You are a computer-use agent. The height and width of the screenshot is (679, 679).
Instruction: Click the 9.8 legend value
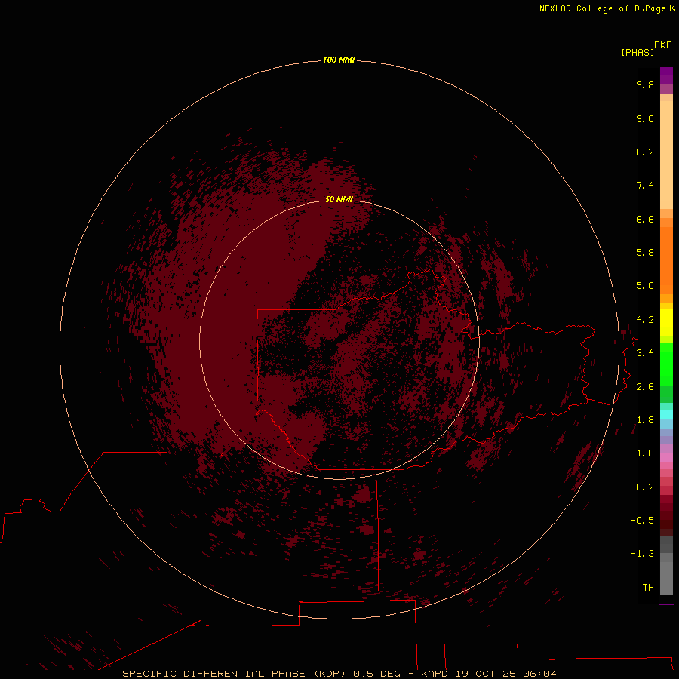pos(645,84)
